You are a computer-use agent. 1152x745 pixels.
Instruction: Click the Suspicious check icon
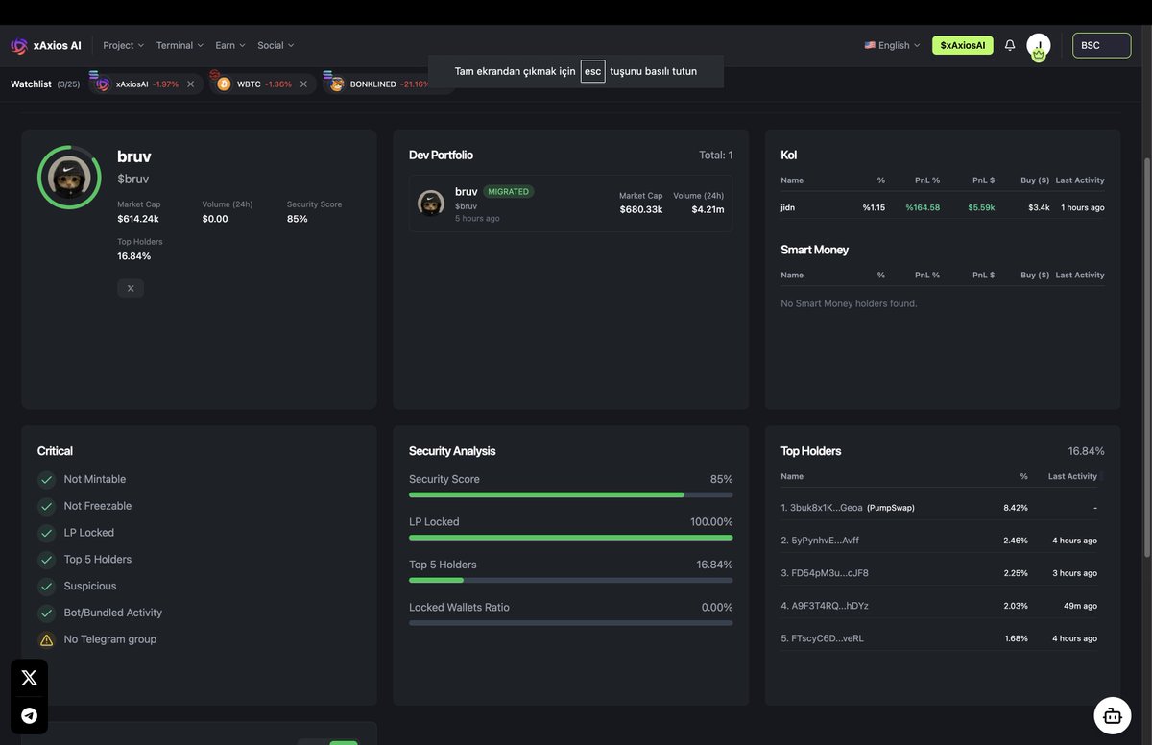pos(46,587)
